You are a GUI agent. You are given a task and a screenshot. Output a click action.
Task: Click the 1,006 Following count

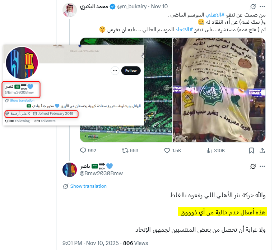click(17, 121)
